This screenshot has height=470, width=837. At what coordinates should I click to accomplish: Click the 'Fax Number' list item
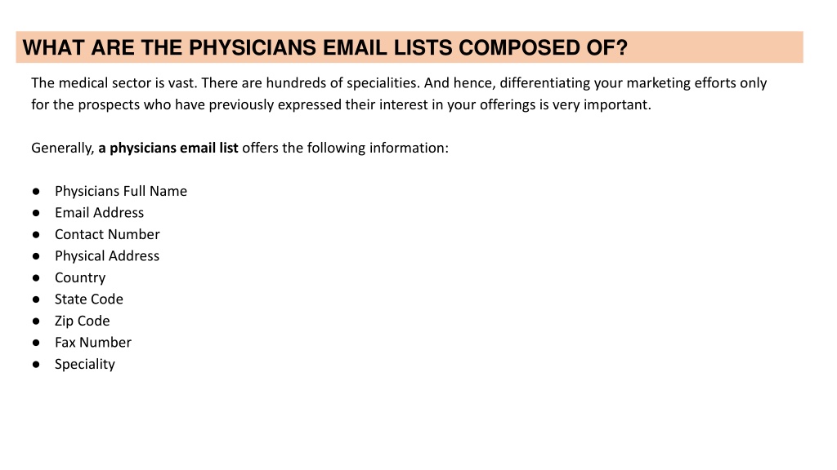pos(93,342)
